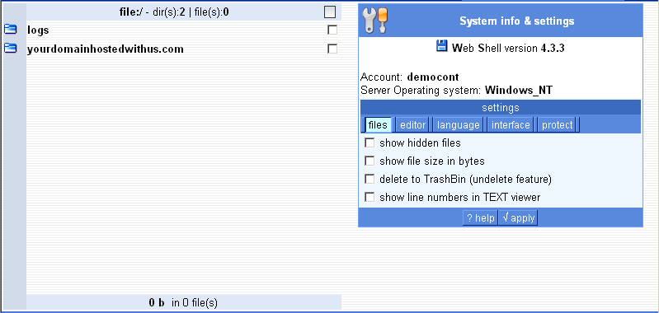Tick the select-all checkbox in the file header
This screenshot has width=659, height=313.
point(330,12)
